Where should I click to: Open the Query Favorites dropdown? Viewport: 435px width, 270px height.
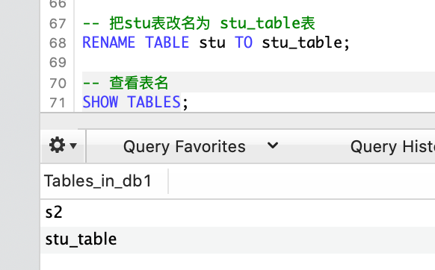(200, 146)
